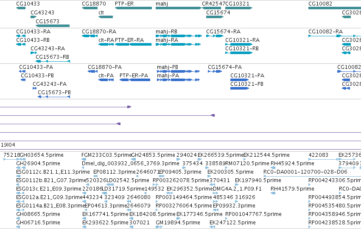The image size is (361, 229).
Task: Select the CG10082 gene label
Action: point(320,4)
